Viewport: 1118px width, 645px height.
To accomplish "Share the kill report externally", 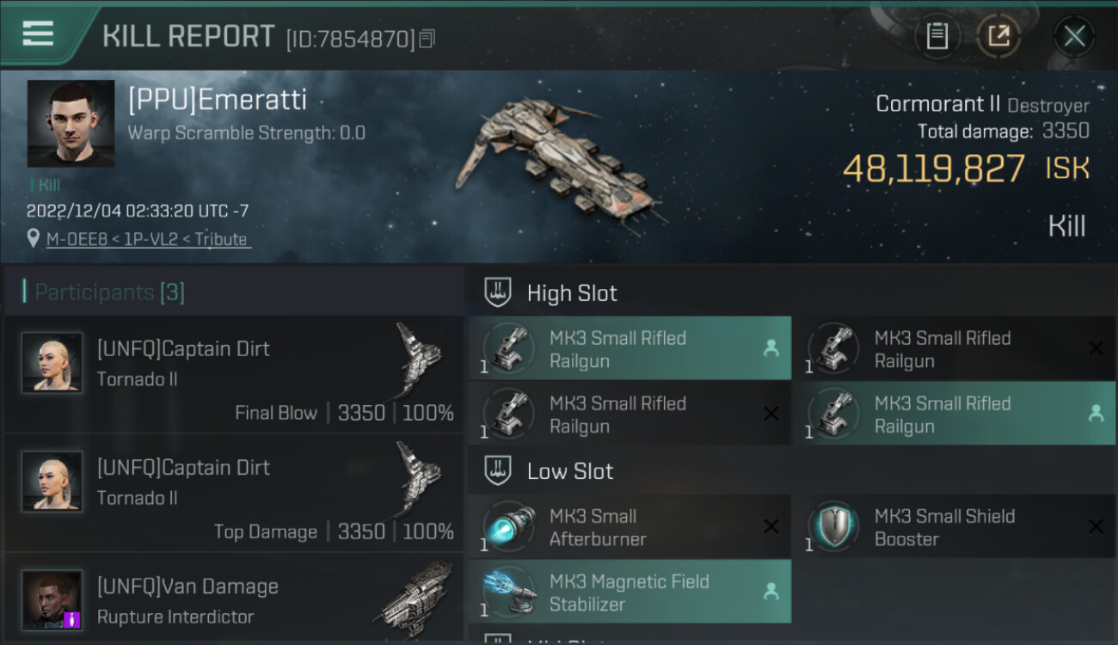I will (998, 36).
